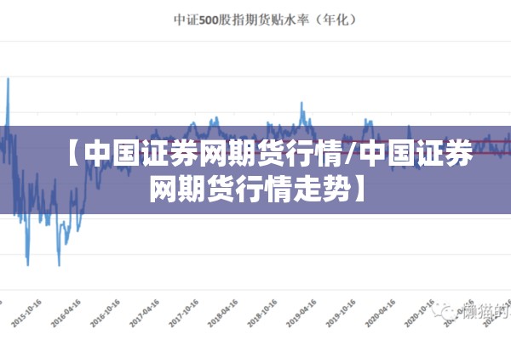The height and width of the screenshot is (340, 511).
Task: Click the 2017-04-16 axis date label
Action: click(x=145, y=313)
